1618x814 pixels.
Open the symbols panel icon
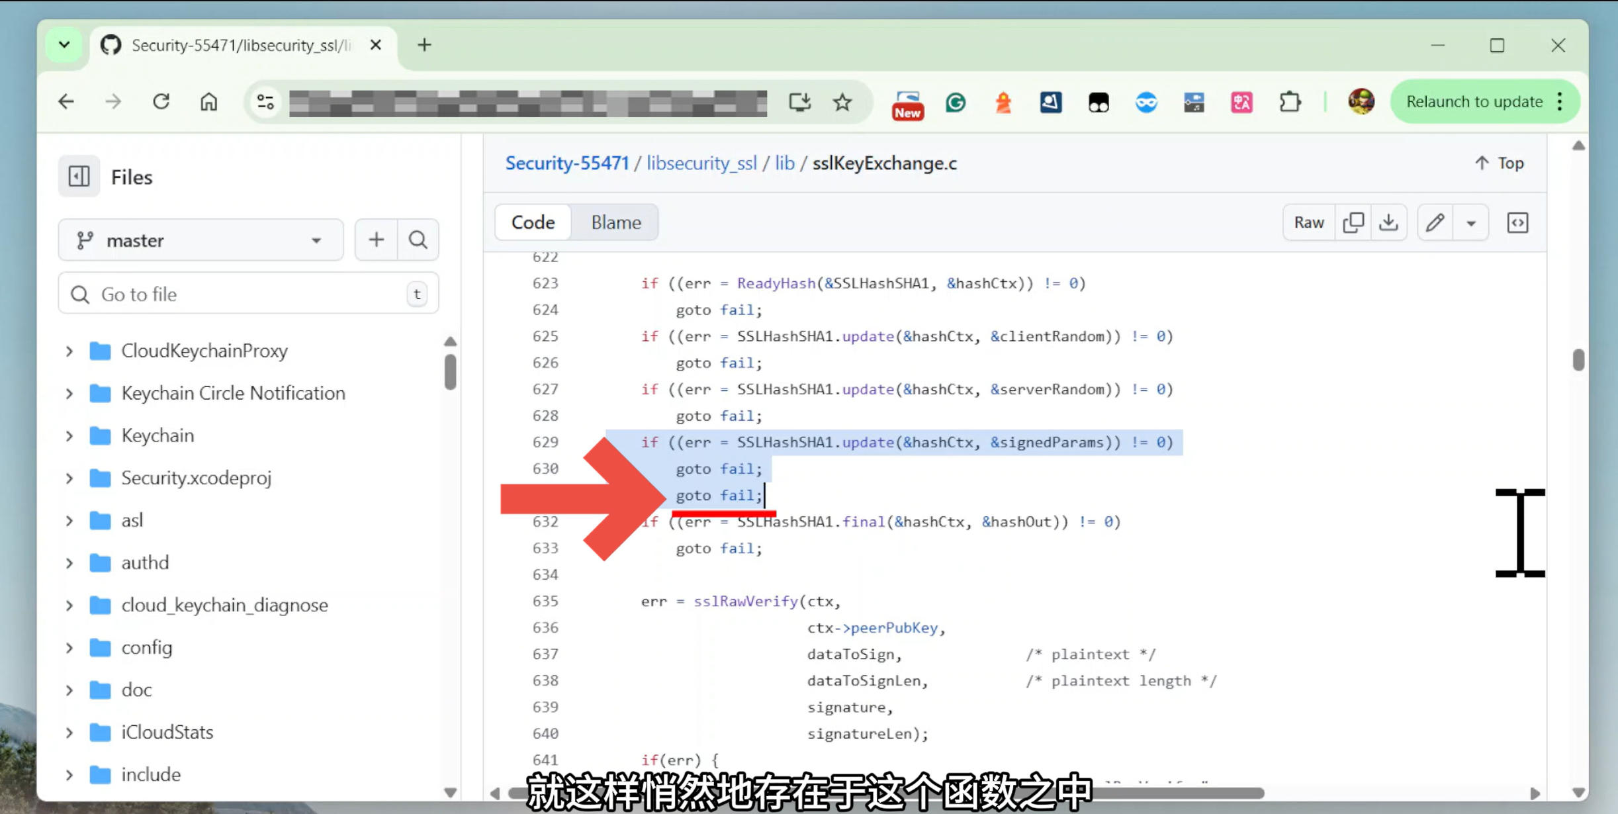[1517, 222]
